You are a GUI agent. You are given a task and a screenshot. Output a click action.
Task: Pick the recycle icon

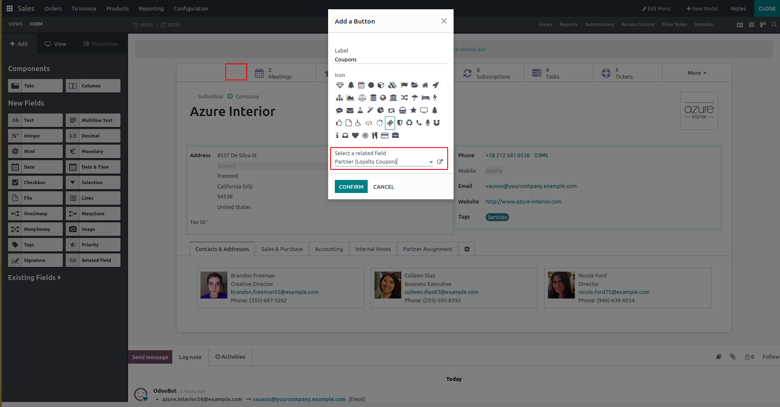pyautogui.click(x=409, y=123)
